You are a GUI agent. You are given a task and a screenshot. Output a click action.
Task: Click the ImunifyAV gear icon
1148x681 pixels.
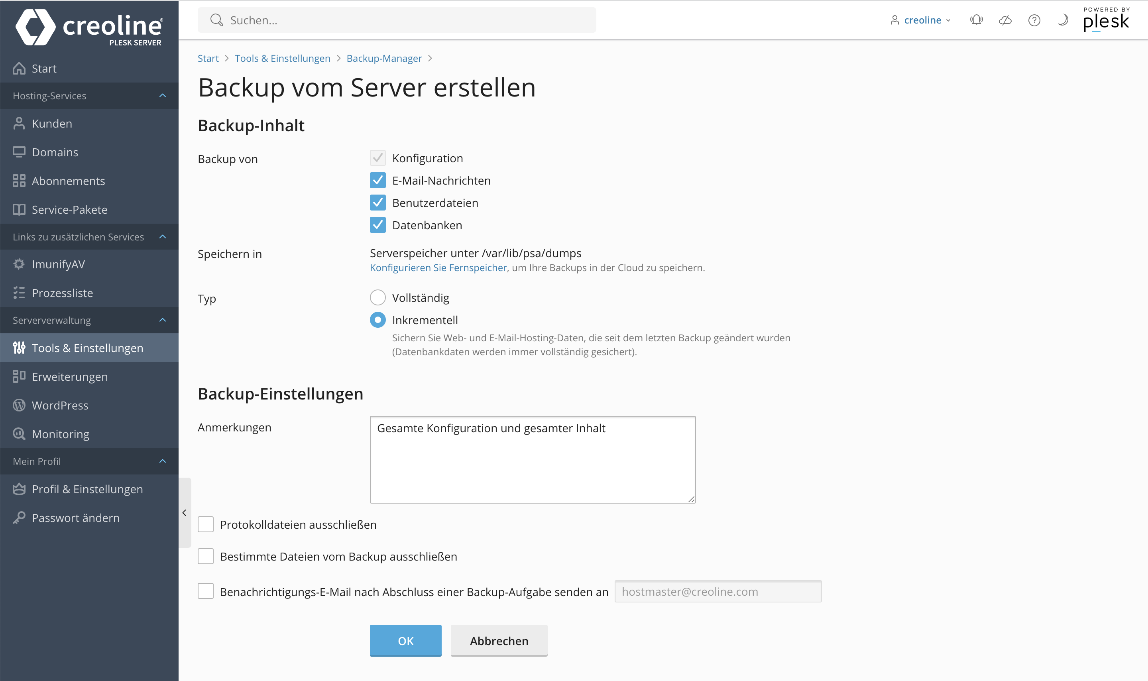[19, 264]
